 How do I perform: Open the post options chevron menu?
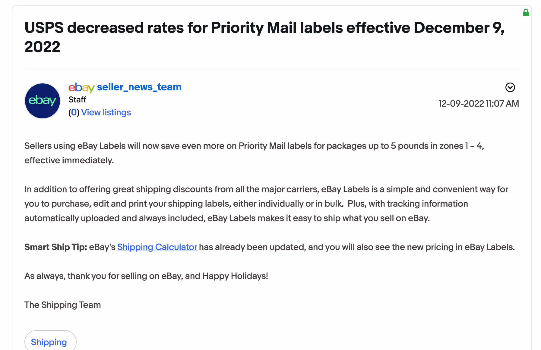pos(510,87)
